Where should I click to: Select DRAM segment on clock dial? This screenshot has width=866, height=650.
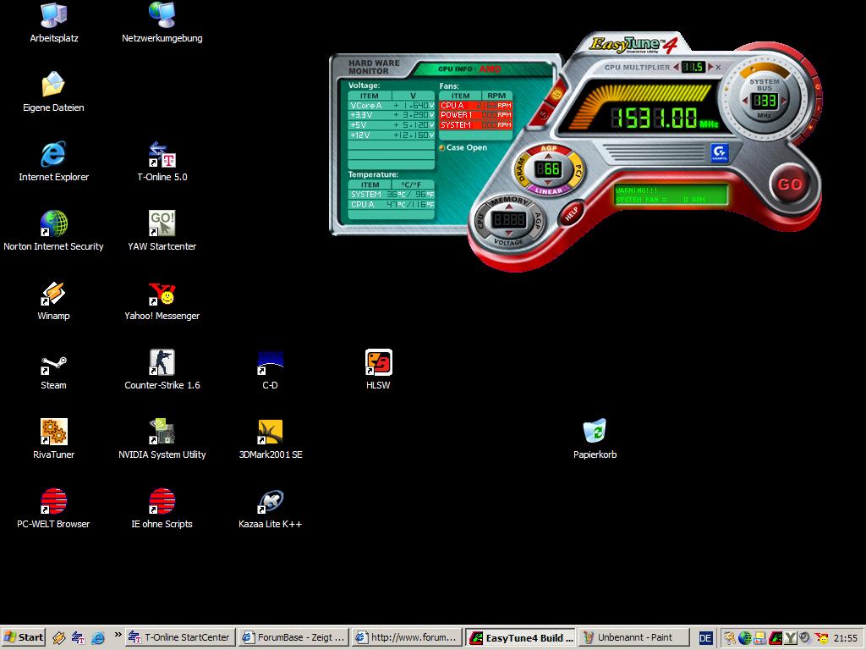click(x=521, y=169)
